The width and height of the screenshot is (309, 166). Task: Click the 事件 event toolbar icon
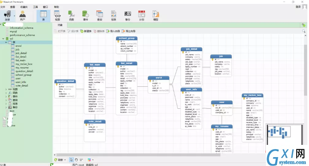(x=85, y=16)
